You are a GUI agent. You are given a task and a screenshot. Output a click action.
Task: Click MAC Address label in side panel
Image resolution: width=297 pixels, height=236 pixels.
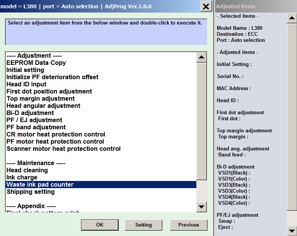tap(234, 89)
